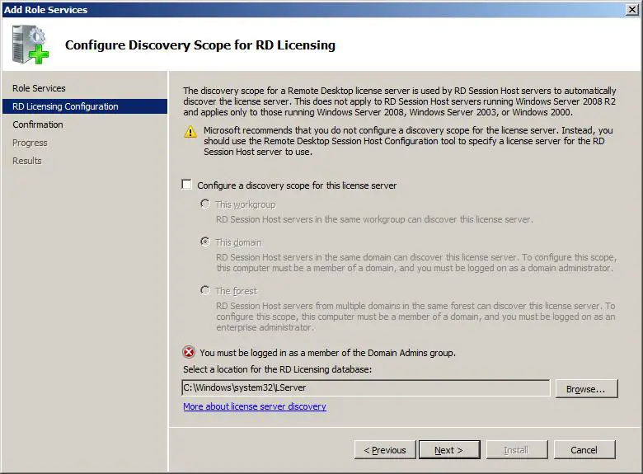Click the yellow warning triangle icon
This screenshot has height=474, width=643.
tap(190, 132)
